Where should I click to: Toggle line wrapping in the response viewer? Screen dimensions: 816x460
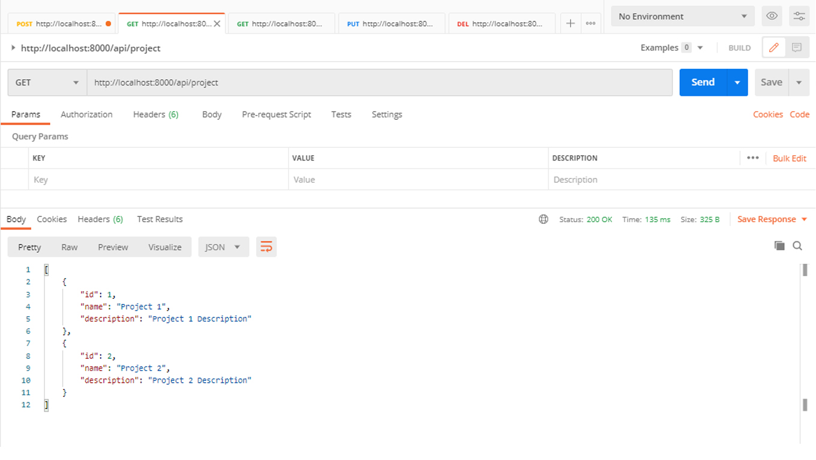tap(266, 246)
